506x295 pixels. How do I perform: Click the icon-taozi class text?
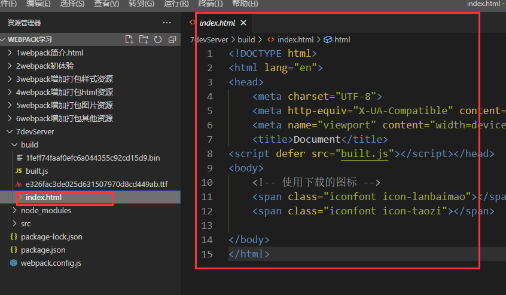pos(411,211)
